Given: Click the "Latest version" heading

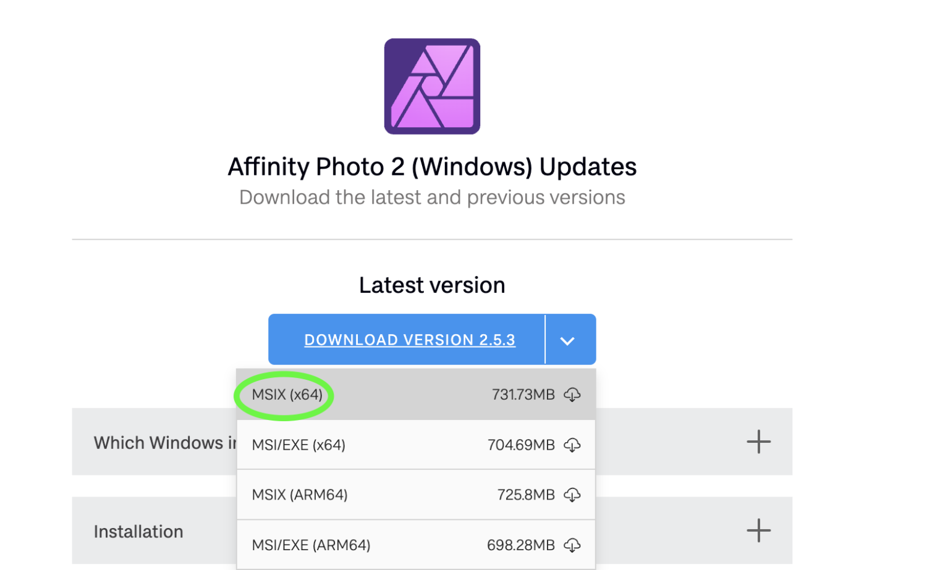Looking at the screenshot, I should [x=432, y=285].
